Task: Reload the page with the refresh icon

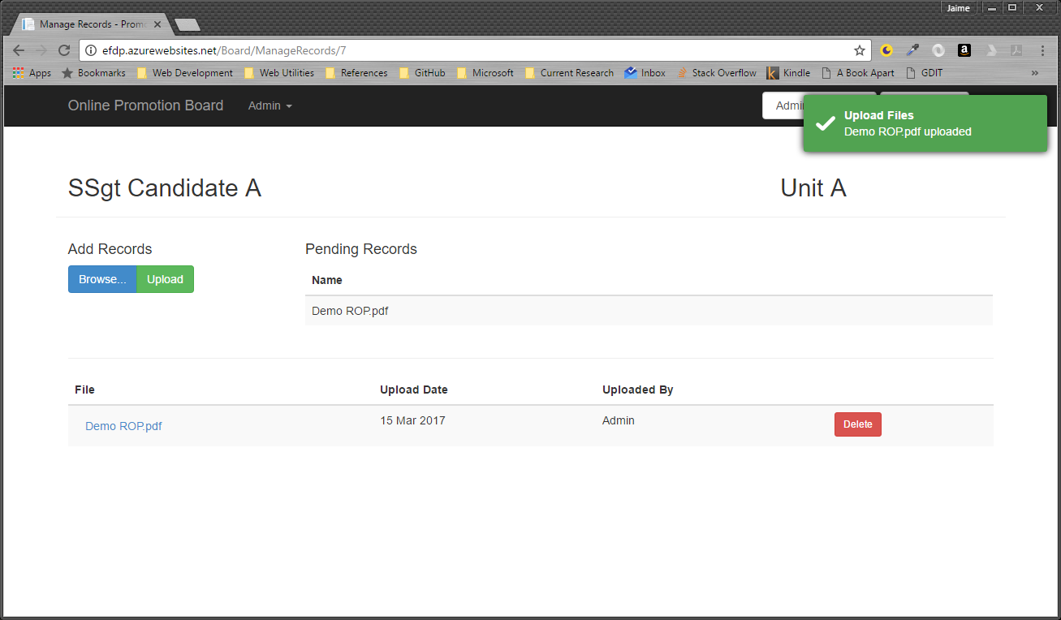Action: click(x=63, y=50)
